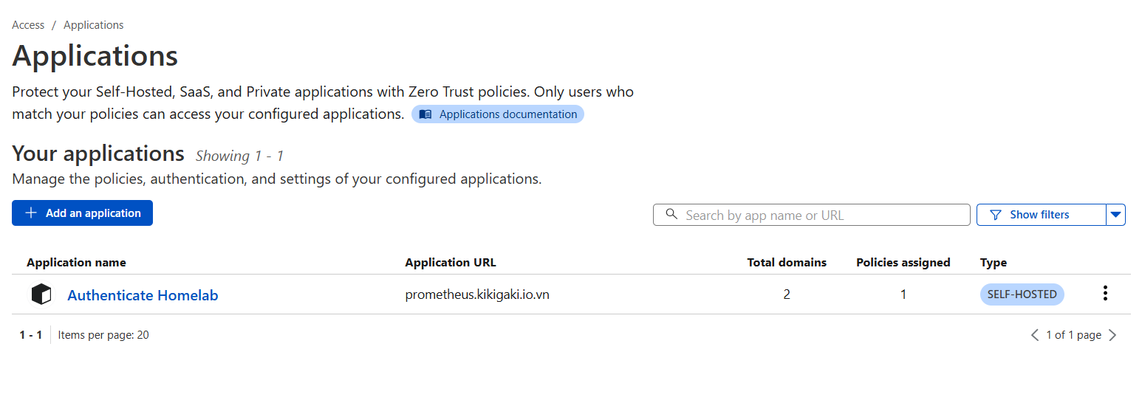Focus the Search by app name or URL field
1142x400 pixels.
click(x=820, y=215)
